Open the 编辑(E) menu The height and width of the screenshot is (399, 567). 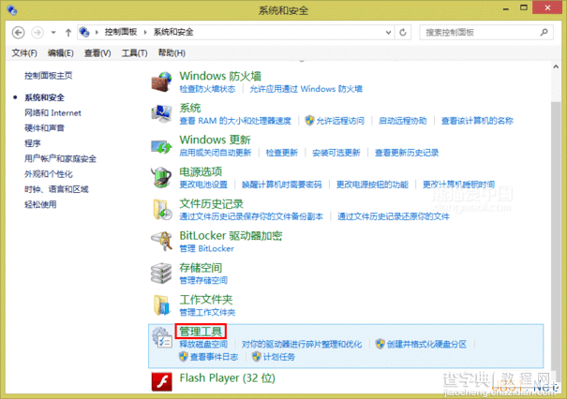pos(61,53)
